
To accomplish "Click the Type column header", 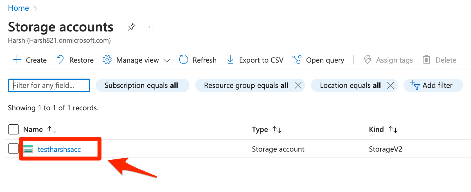I will (260, 130).
